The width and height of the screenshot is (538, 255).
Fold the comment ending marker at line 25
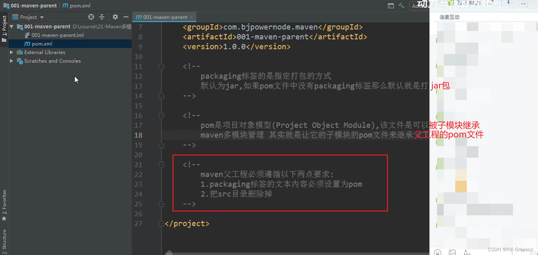click(161, 204)
